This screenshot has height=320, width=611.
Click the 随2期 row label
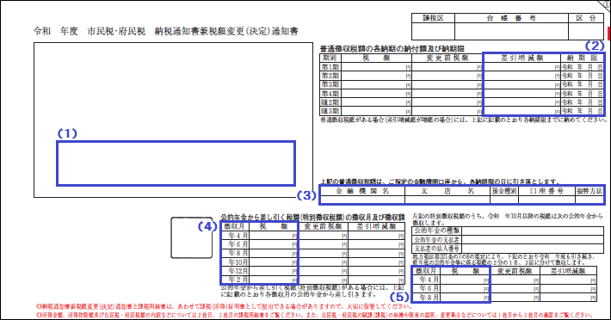click(x=330, y=102)
